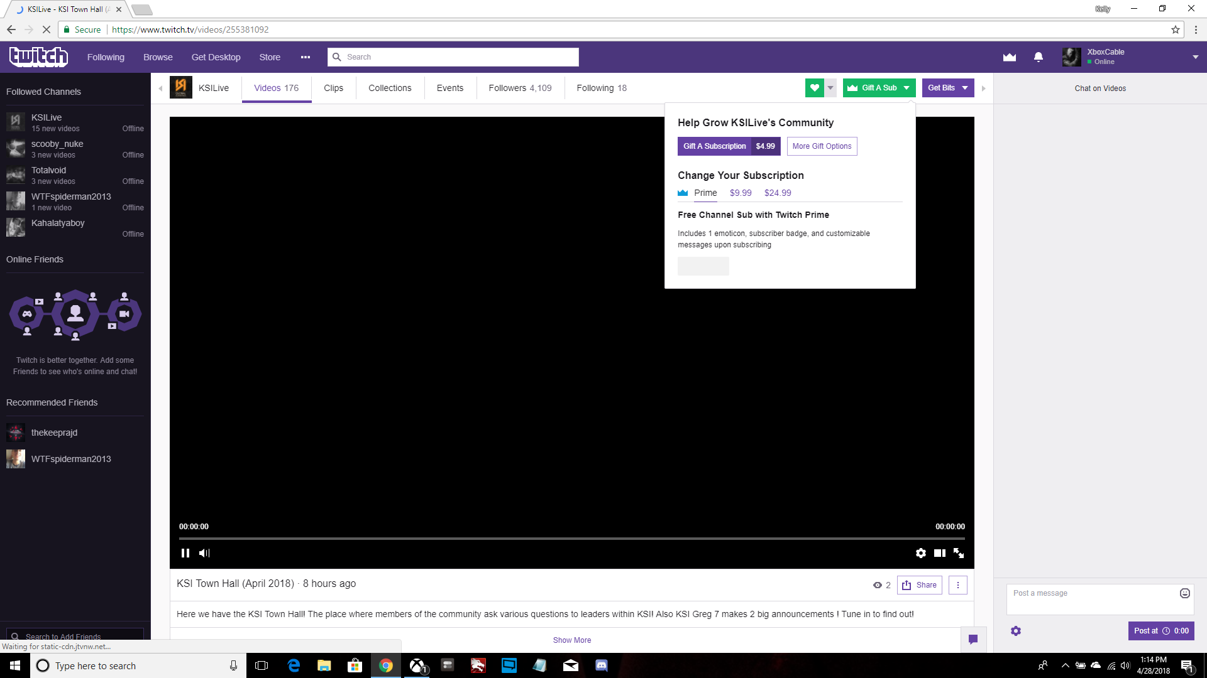
Task: Select the Prime subscription tier
Action: (705, 193)
